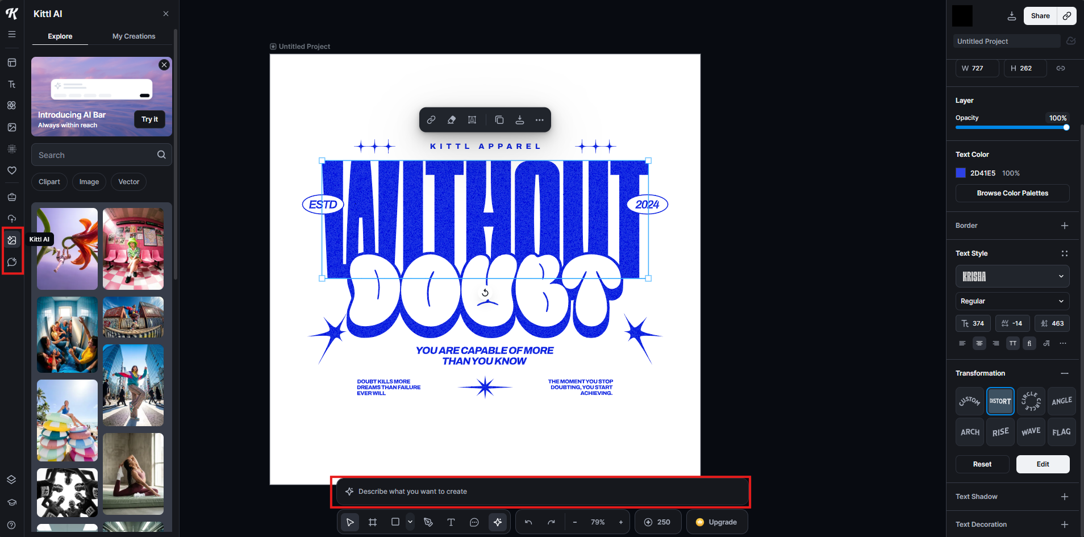Switch to My Creations tab
Image resolution: width=1084 pixels, height=537 pixels.
(134, 36)
